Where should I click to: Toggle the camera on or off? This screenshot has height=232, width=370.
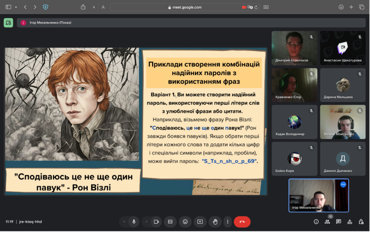(156, 222)
